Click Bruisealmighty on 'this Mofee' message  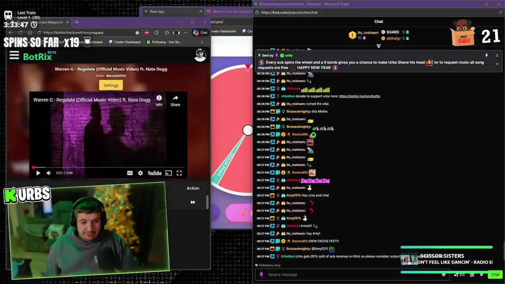tap(298, 112)
